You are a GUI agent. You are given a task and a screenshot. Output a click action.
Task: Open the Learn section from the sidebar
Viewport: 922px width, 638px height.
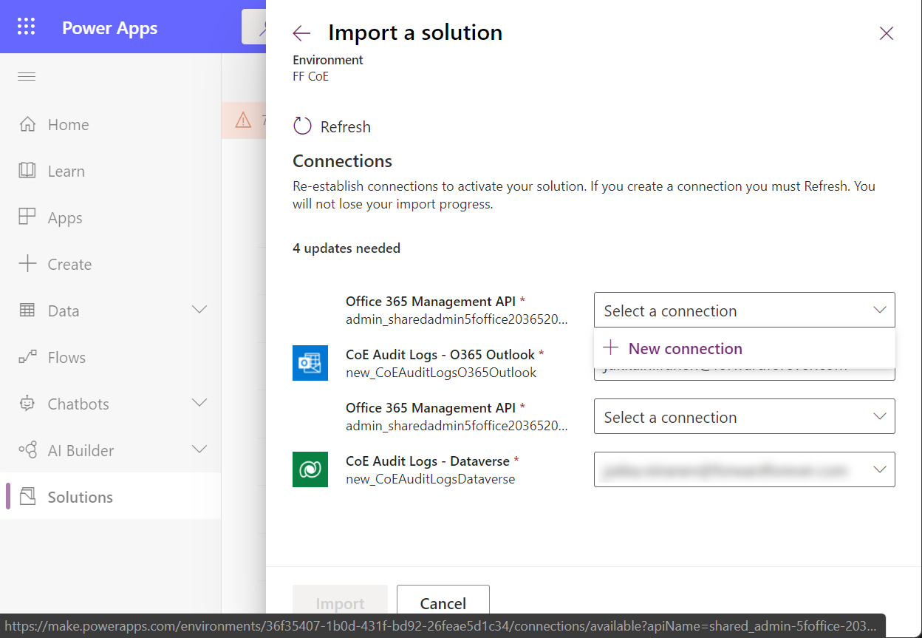click(x=27, y=171)
